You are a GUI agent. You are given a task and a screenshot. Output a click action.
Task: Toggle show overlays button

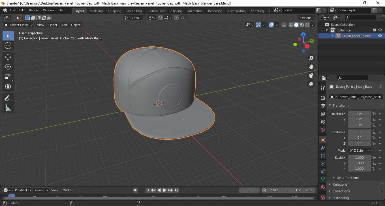(271, 25)
